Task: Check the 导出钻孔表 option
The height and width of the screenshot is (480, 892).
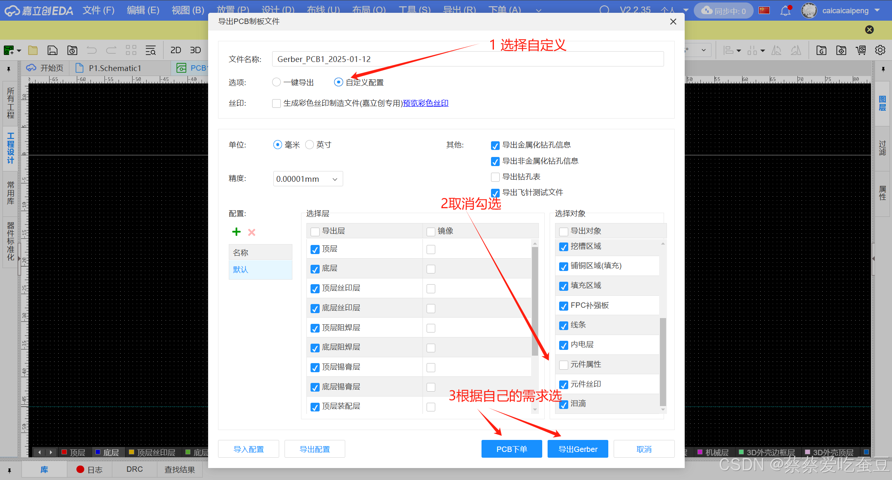Action: [x=495, y=177]
